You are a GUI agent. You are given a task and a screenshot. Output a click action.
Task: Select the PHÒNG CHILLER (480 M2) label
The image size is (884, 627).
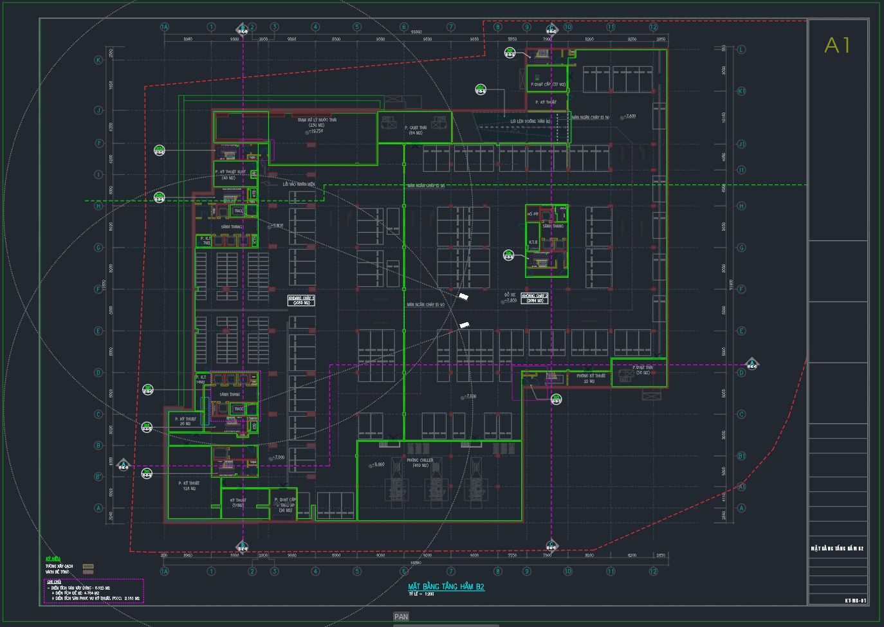(x=420, y=463)
